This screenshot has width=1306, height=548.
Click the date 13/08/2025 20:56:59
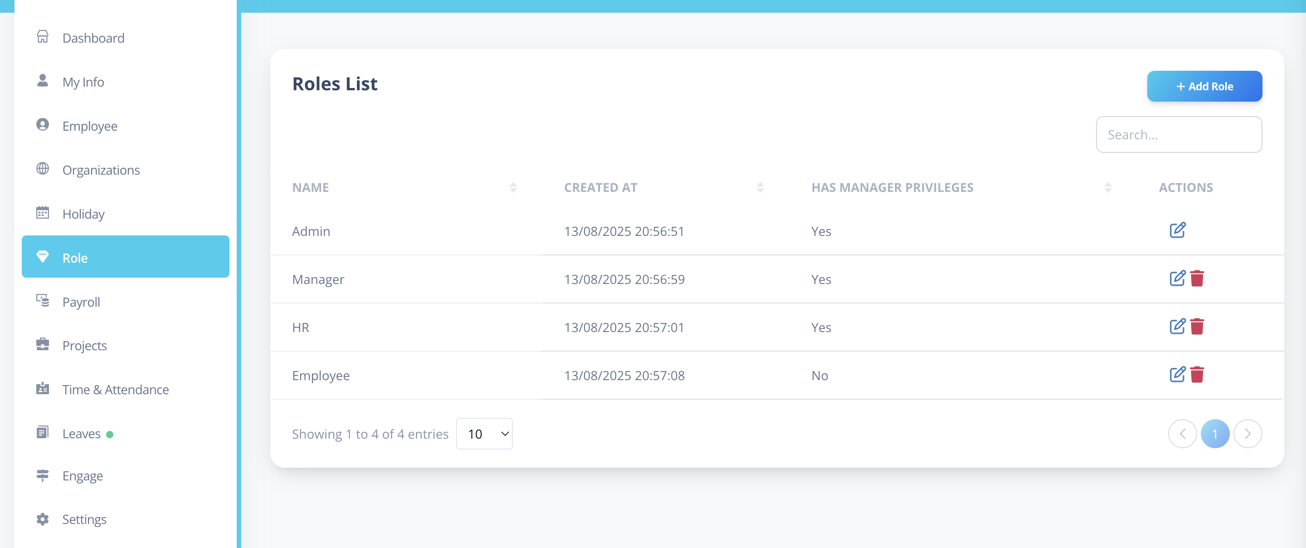[x=624, y=279]
